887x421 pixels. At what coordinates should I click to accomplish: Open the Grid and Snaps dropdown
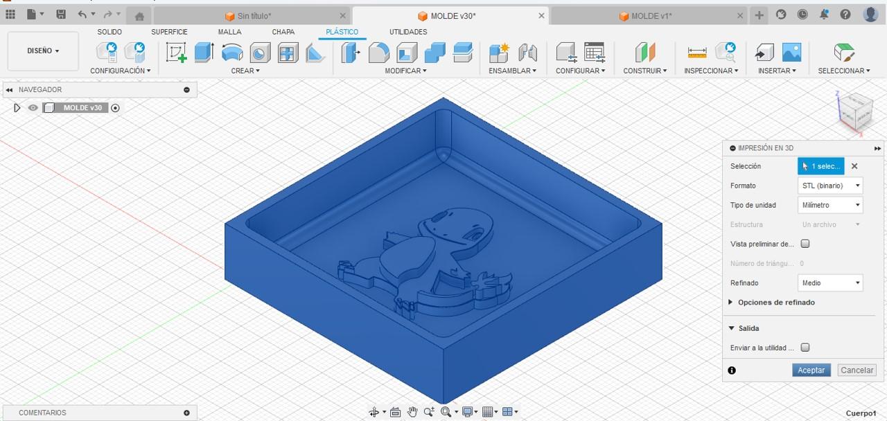coord(490,412)
